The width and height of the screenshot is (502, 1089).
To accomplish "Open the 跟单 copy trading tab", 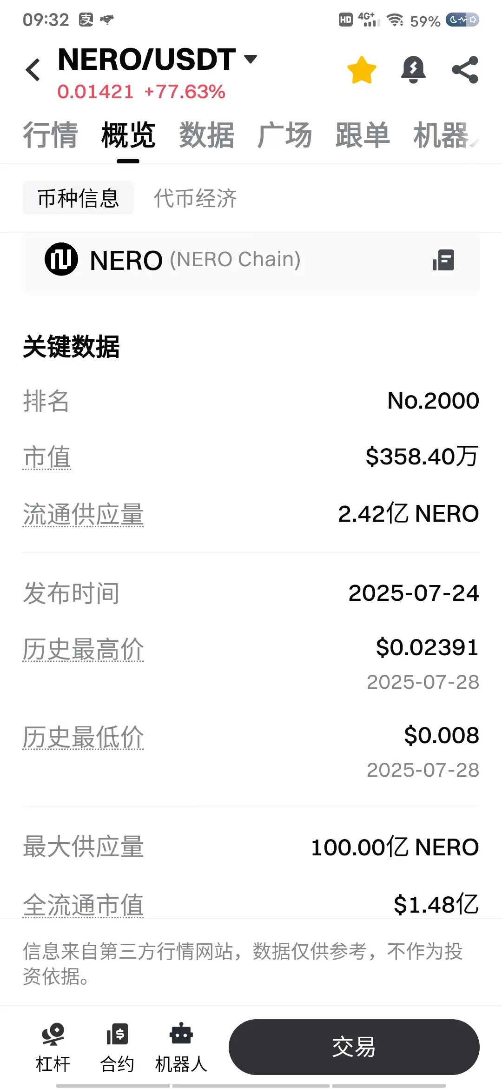I will [363, 135].
